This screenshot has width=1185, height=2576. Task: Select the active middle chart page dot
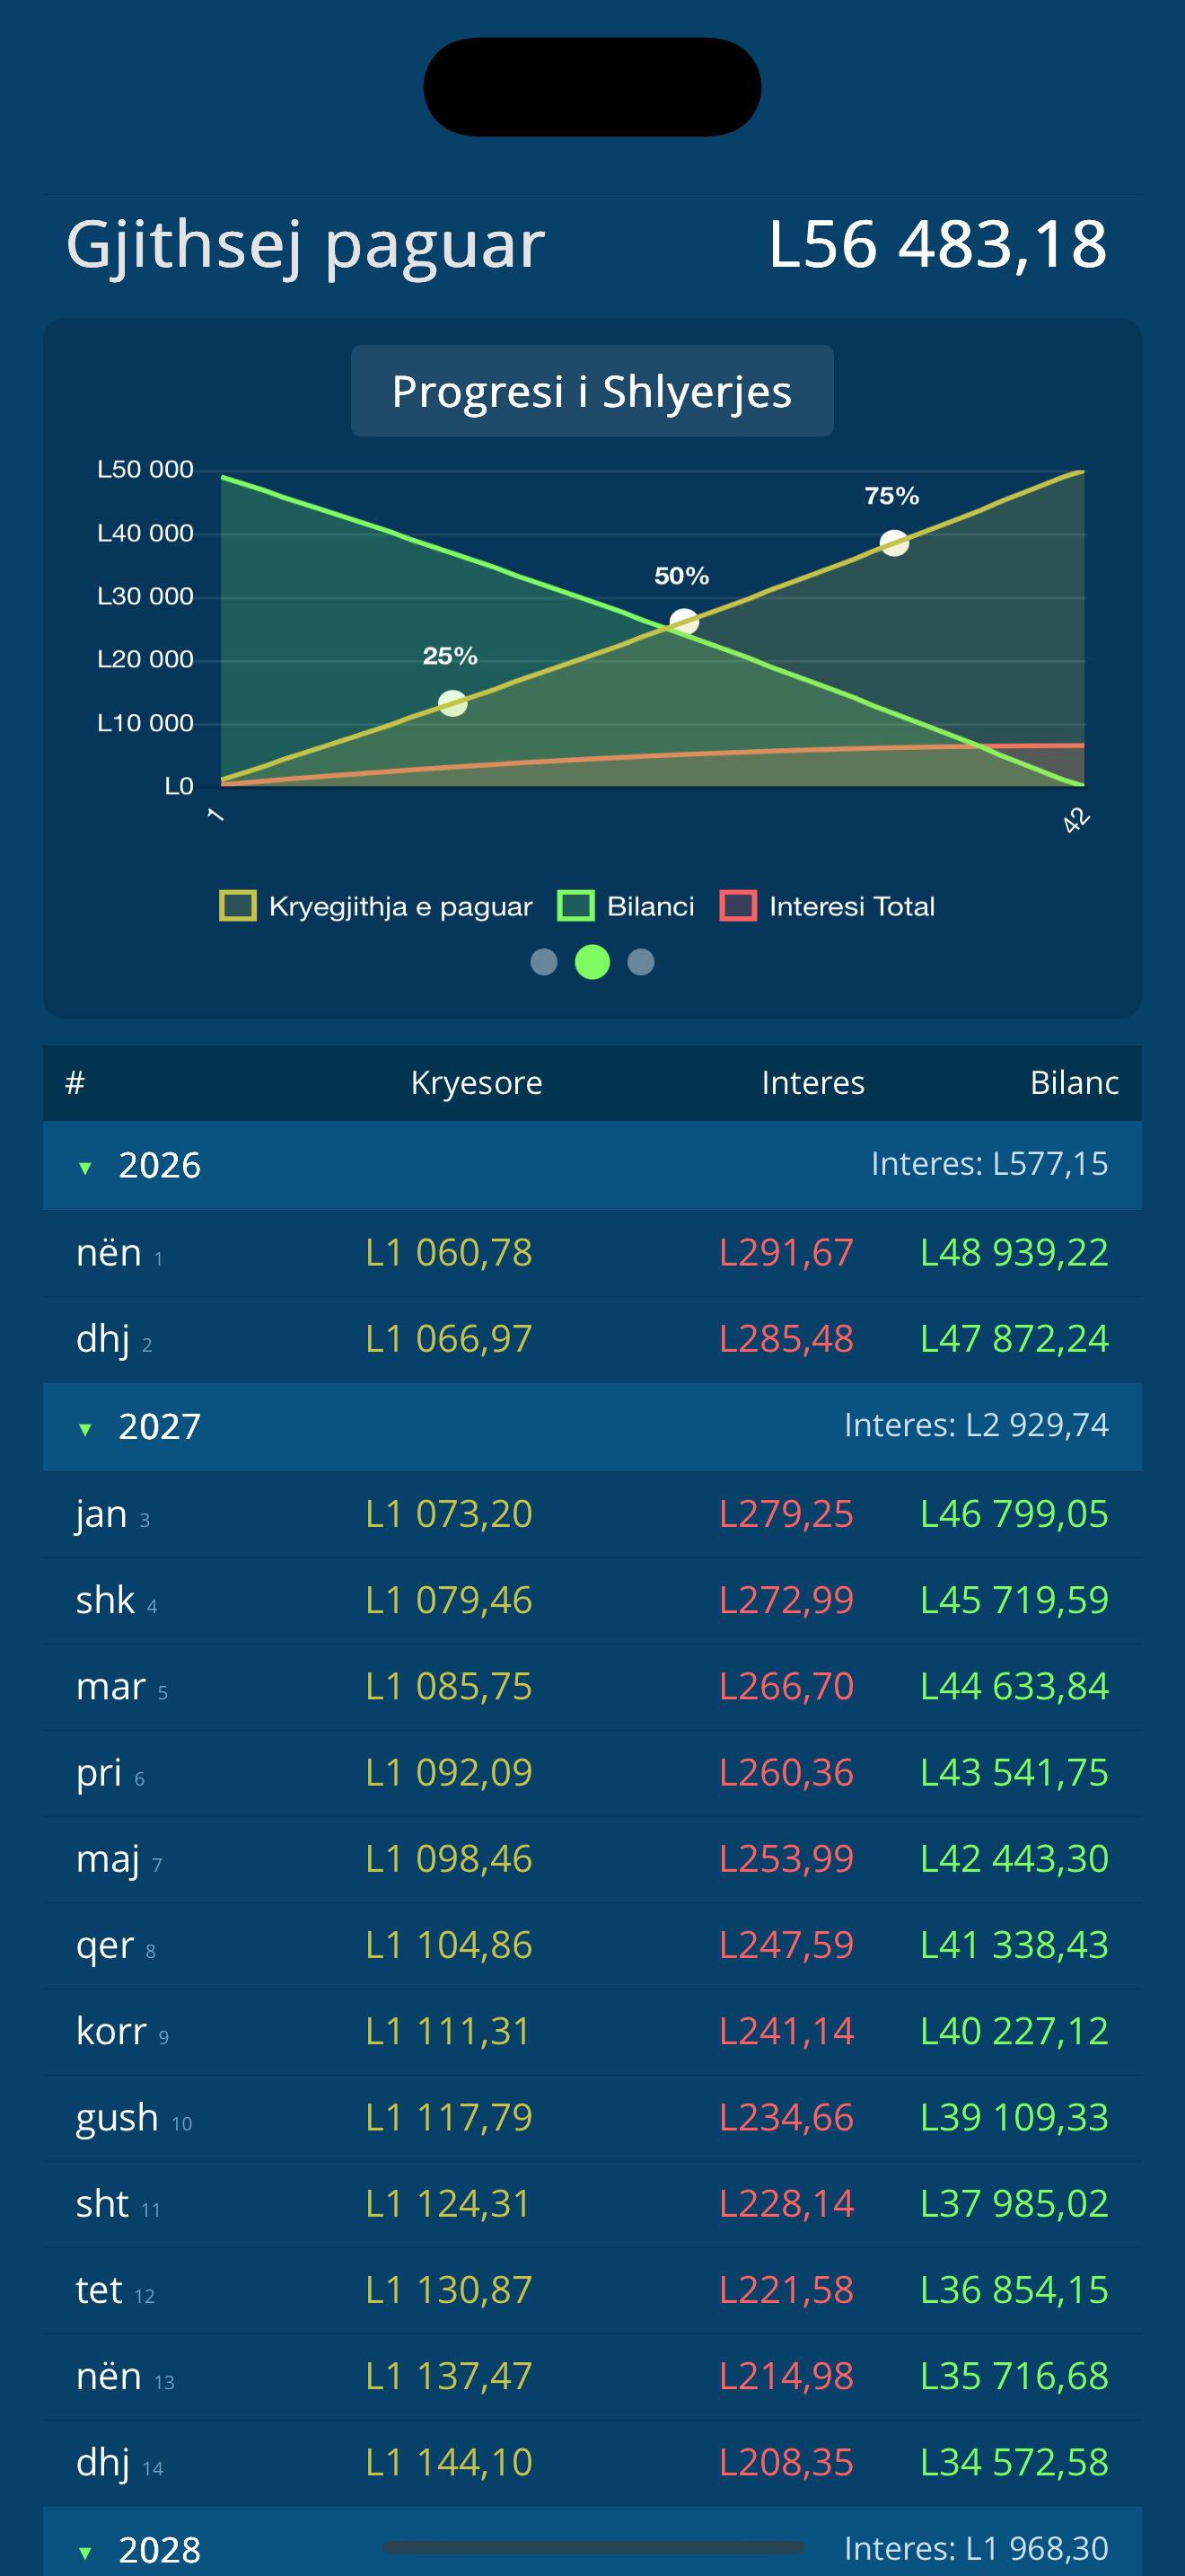[592, 962]
